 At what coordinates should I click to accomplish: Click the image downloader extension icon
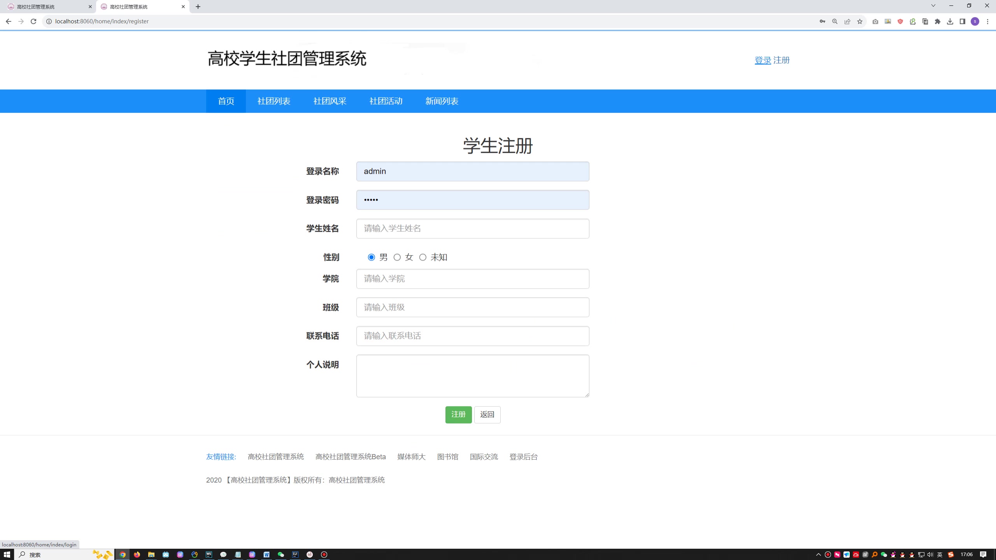tap(888, 21)
